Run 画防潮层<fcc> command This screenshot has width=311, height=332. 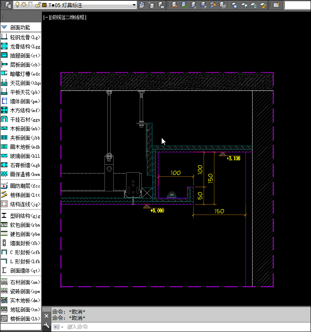(x=21, y=186)
